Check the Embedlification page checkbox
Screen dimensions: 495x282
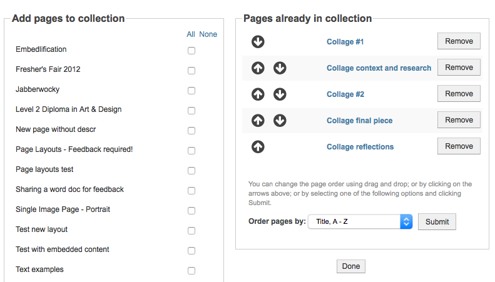(191, 51)
